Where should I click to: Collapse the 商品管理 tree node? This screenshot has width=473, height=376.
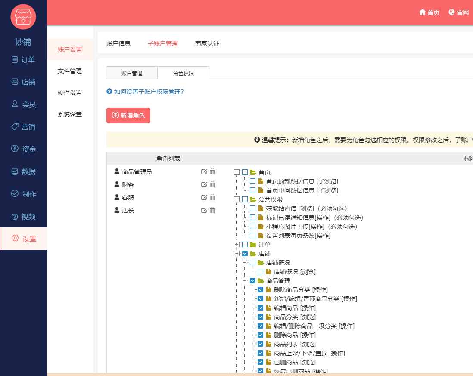tap(245, 281)
